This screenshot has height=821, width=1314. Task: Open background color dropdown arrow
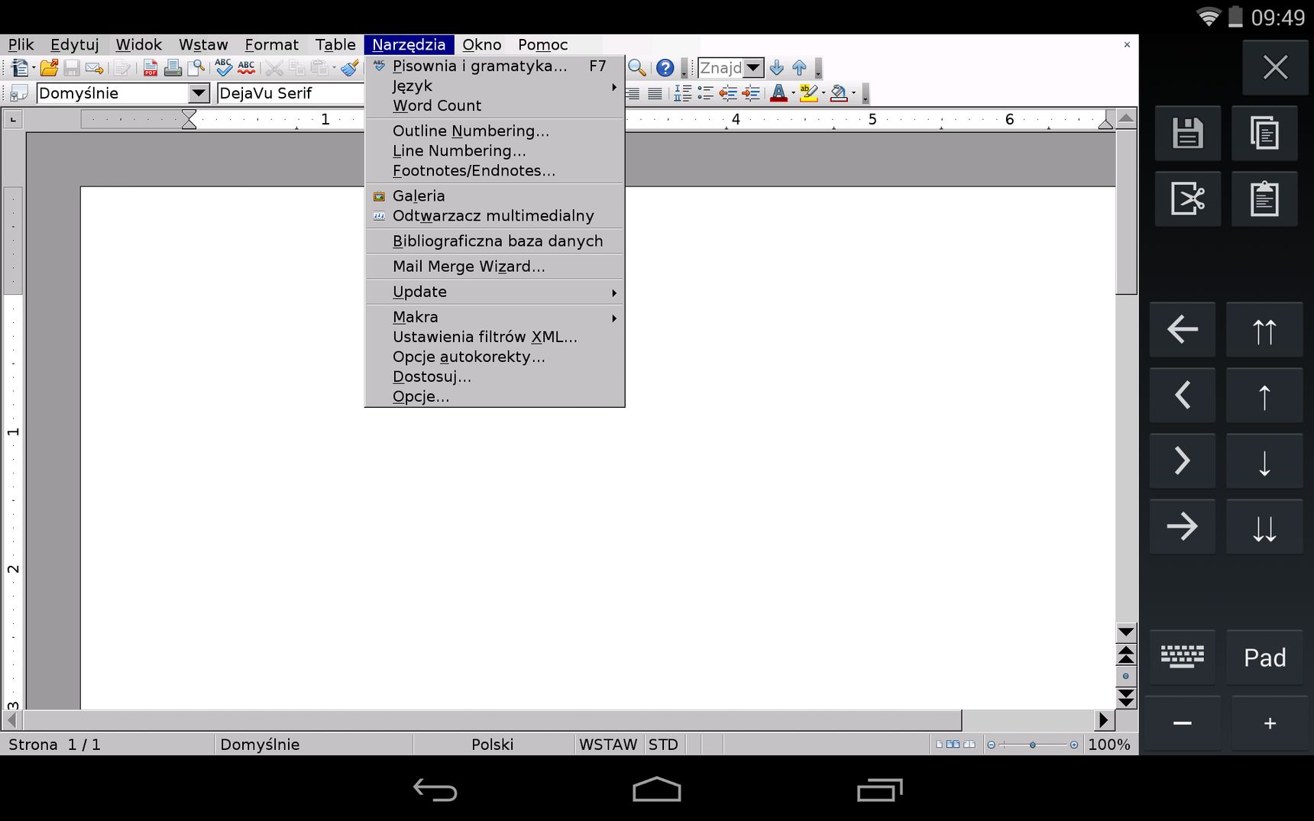853,93
